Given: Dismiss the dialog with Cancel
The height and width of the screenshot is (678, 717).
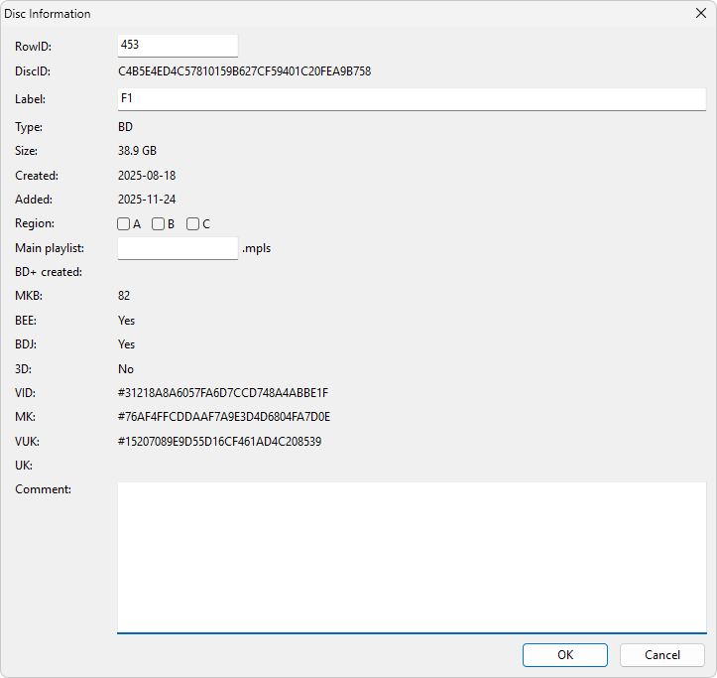Looking at the screenshot, I should (661, 655).
